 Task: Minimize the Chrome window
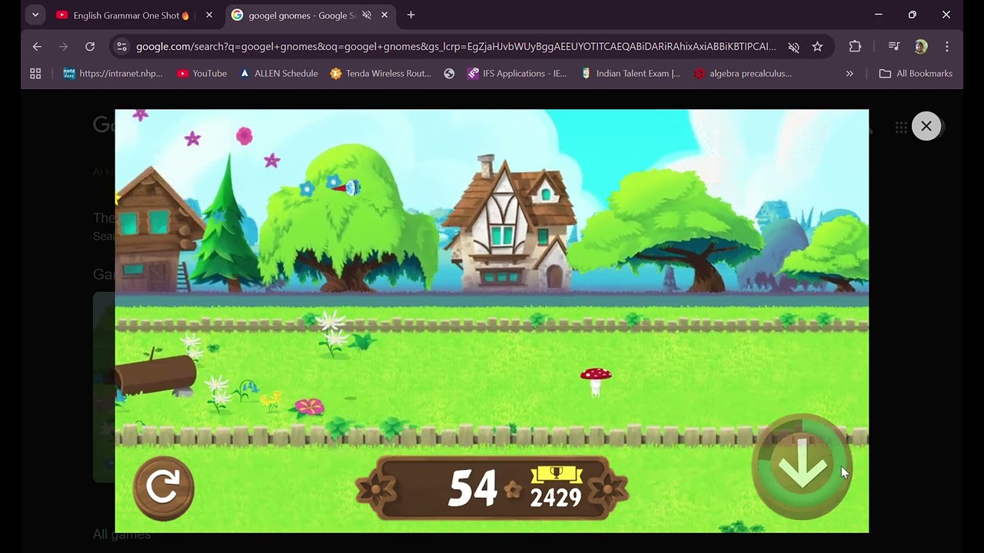pos(879,15)
